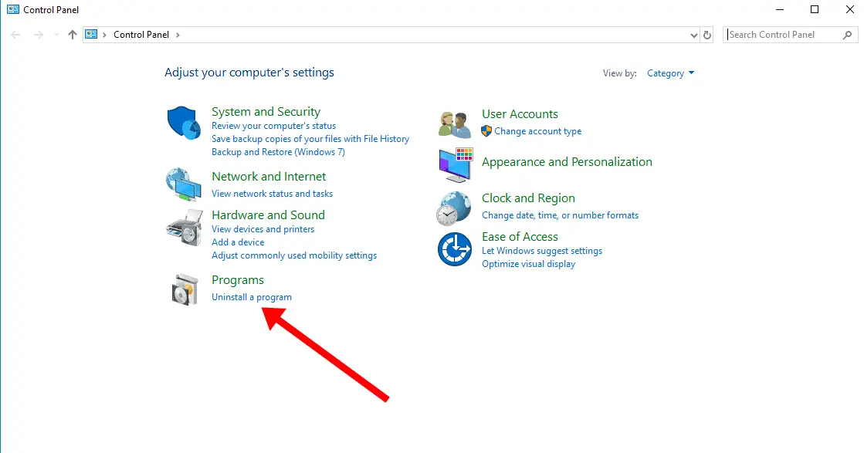Open View devices and printers link
Screen dimensions: 864x453
click(x=263, y=229)
